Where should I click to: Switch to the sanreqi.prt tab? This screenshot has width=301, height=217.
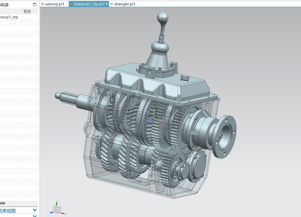(54, 4)
